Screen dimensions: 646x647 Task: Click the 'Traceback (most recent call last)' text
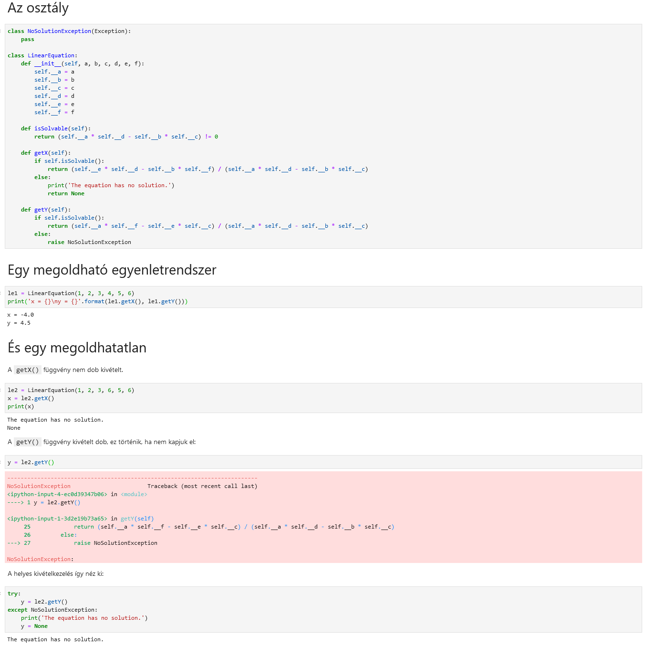202,486
